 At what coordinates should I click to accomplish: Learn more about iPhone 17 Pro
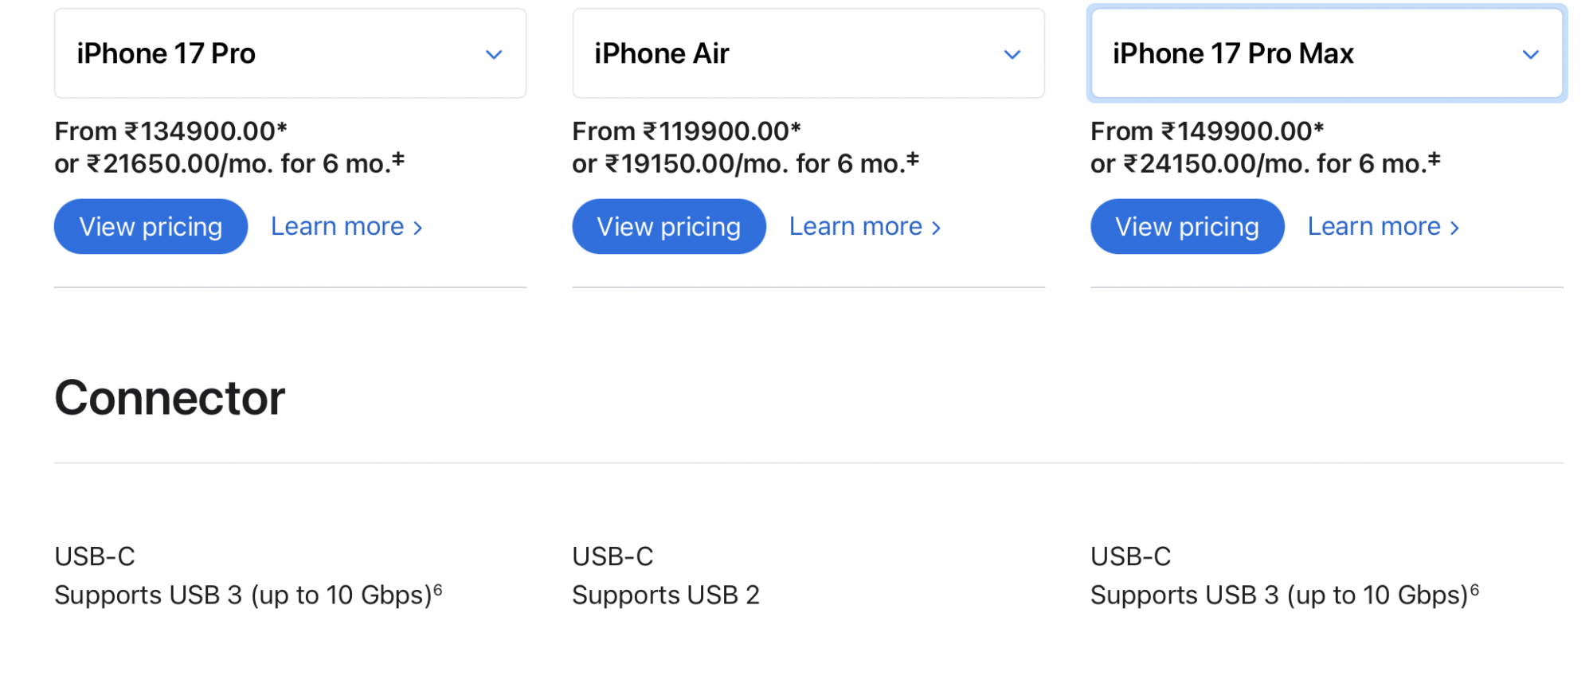pos(346,227)
